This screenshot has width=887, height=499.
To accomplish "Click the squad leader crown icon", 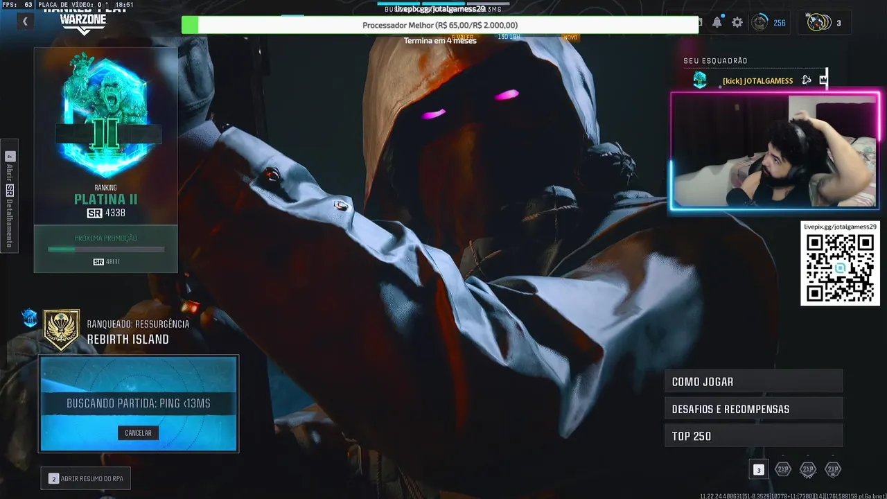I will (823, 80).
